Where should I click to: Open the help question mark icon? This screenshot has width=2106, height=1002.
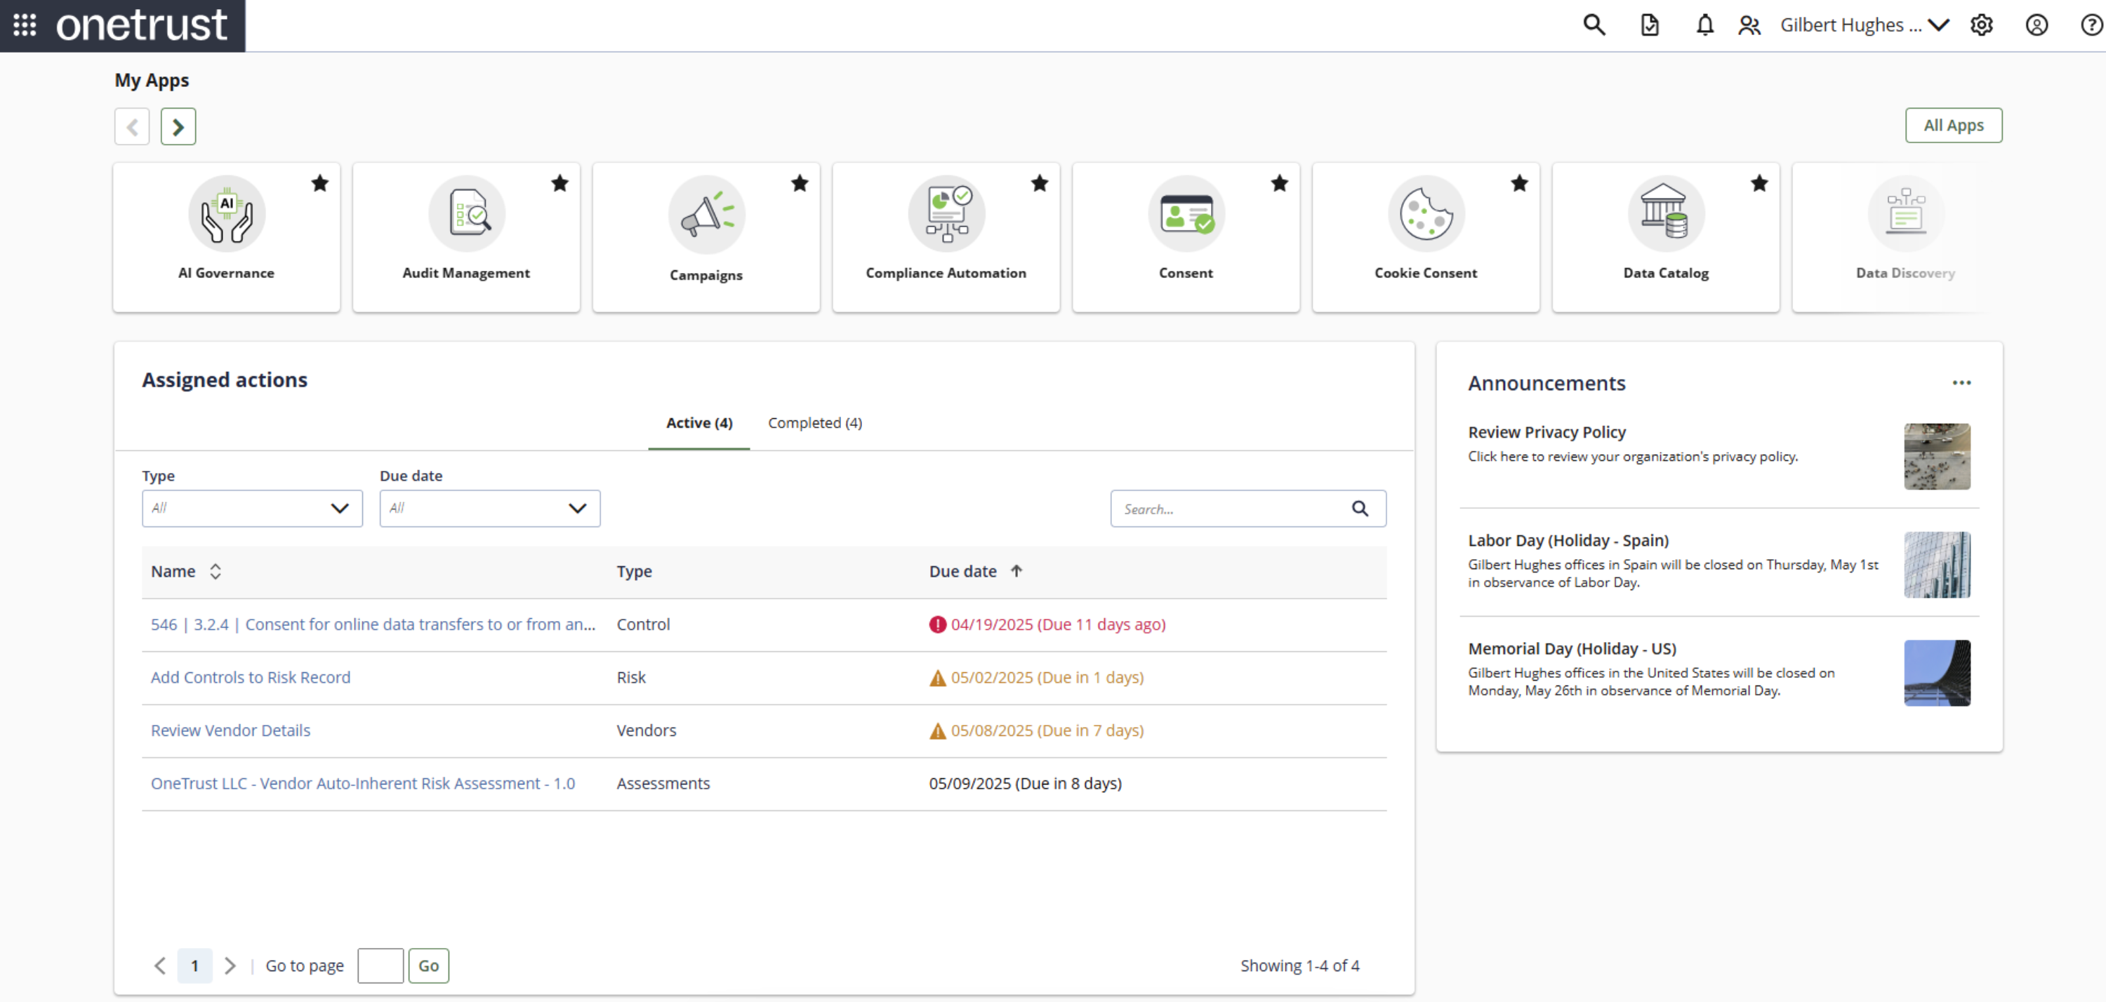[x=2091, y=25]
